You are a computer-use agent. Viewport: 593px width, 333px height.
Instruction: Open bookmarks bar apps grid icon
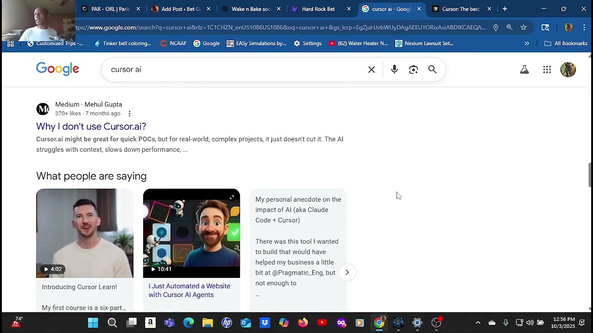pyautogui.click(x=10, y=43)
